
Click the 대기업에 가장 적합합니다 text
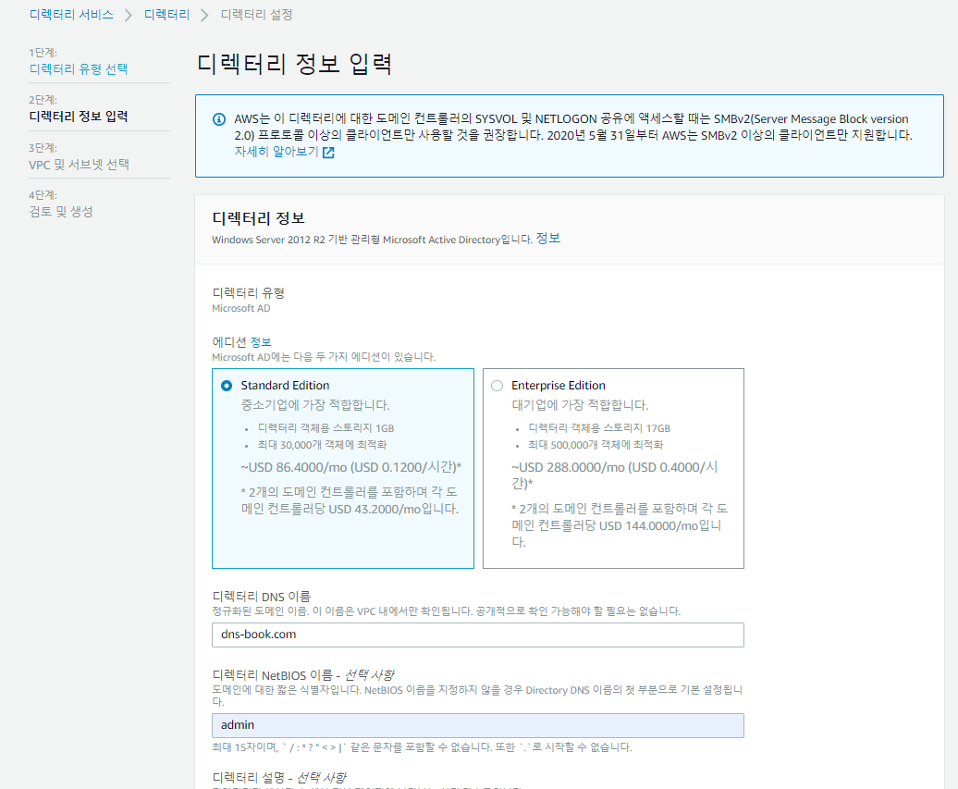coord(580,405)
